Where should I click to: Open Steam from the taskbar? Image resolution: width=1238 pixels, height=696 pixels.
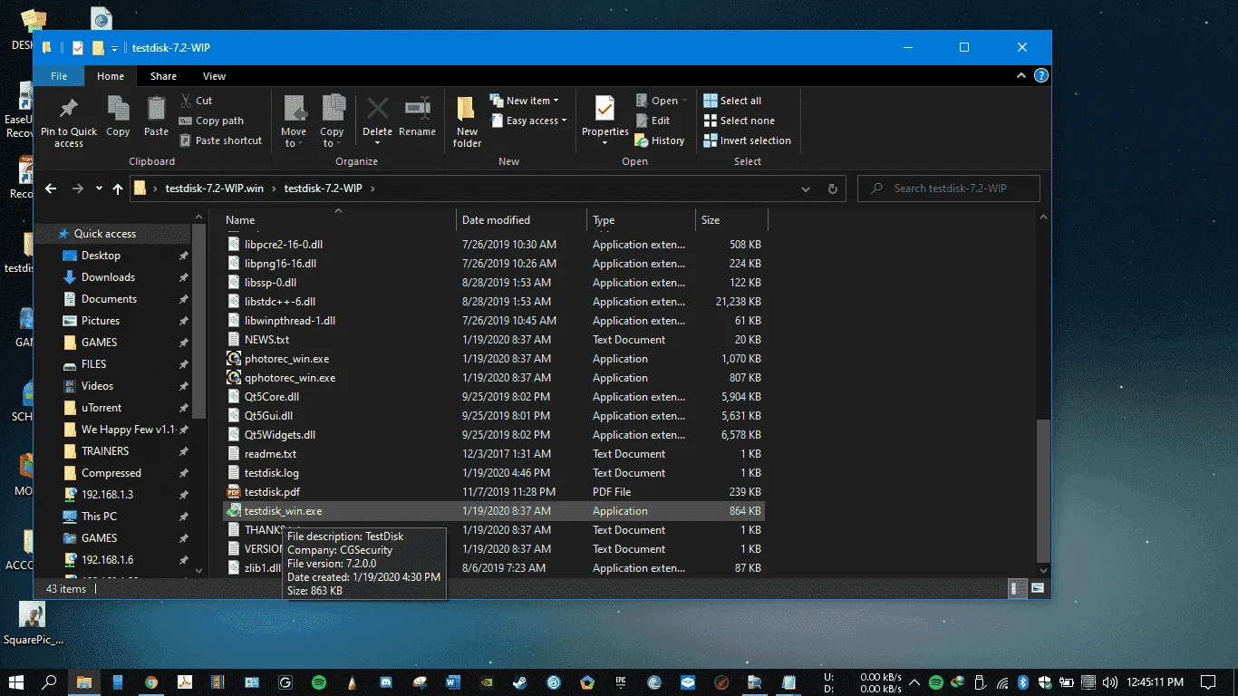pyautogui.click(x=520, y=681)
